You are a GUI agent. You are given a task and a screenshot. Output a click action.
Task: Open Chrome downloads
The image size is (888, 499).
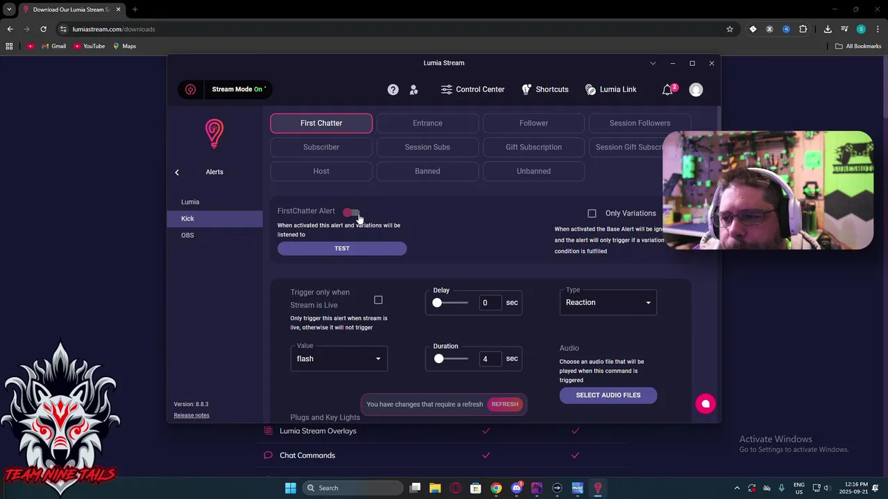(828, 29)
